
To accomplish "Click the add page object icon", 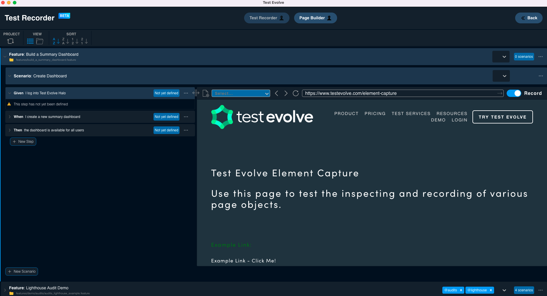I will click(206, 93).
